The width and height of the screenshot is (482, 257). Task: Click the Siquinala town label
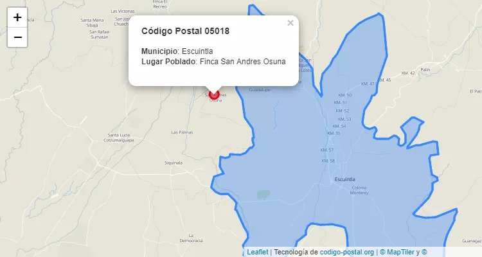tap(174, 163)
